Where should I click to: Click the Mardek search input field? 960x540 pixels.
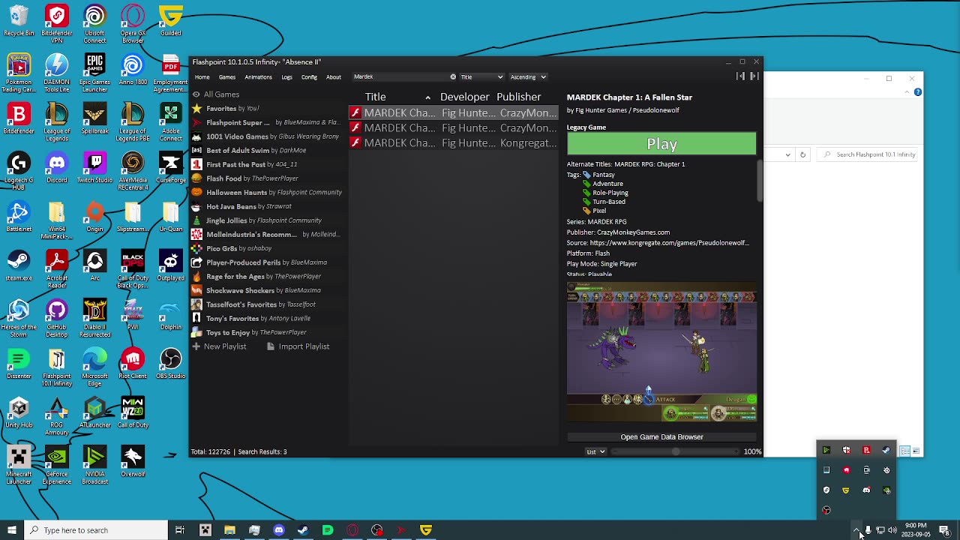(400, 76)
